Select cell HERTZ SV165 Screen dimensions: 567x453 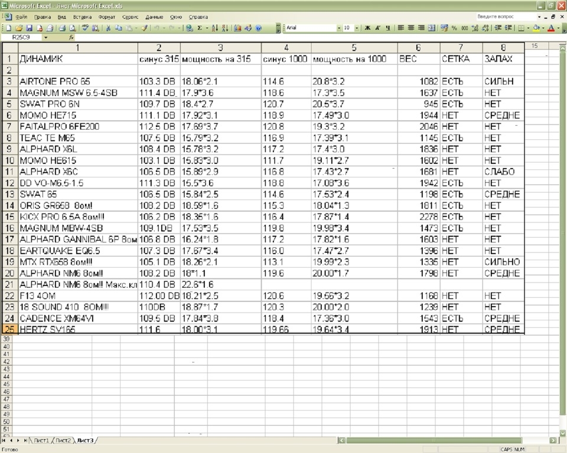(78, 329)
